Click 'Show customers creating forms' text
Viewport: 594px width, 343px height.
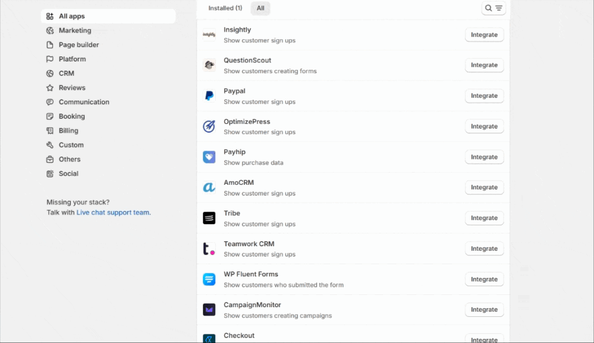270,71
